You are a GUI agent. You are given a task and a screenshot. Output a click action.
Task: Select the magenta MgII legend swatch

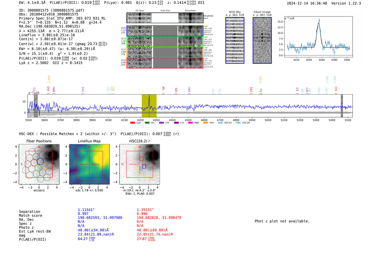(x=190, y=123)
